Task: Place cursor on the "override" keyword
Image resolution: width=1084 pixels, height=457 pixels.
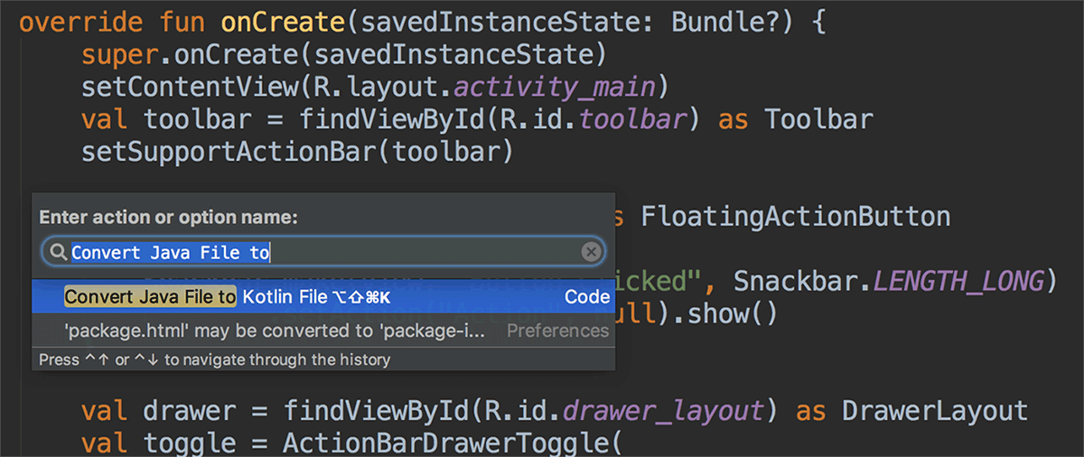Action: 70,23
